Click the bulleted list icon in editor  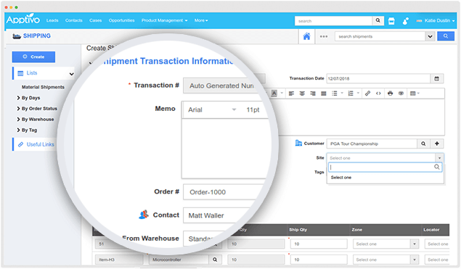coord(335,94)
